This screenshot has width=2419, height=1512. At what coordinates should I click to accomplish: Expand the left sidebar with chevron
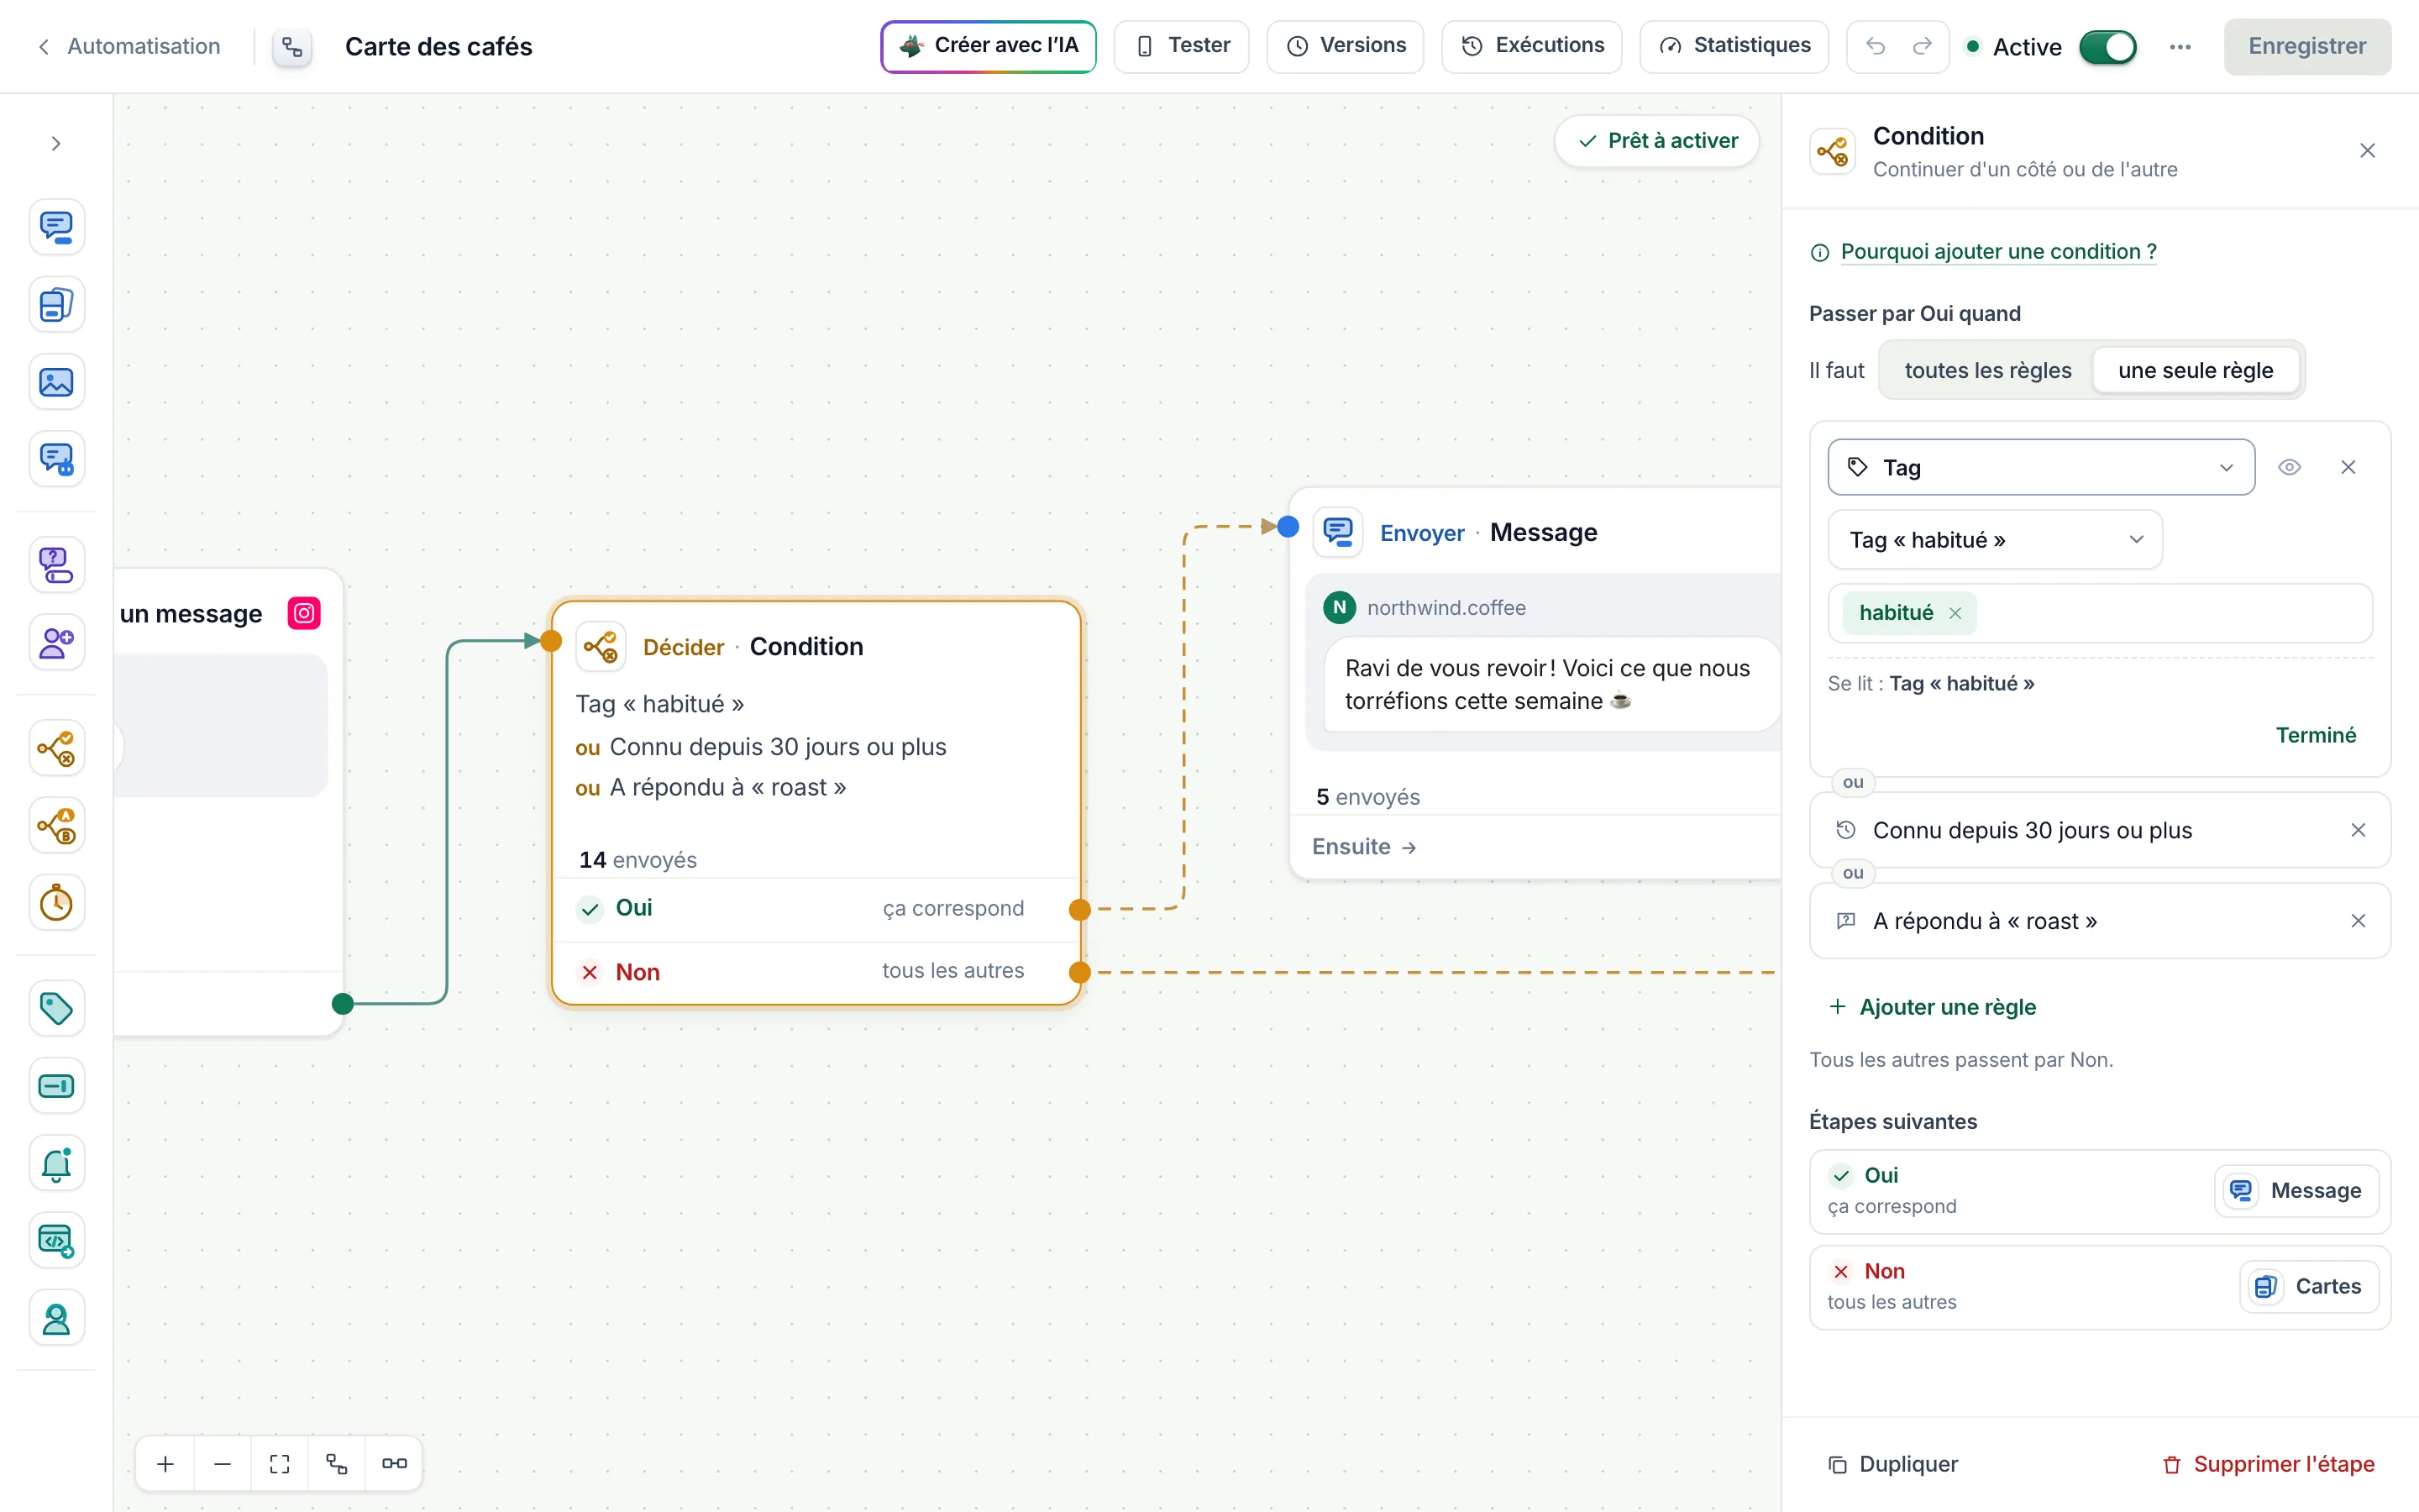pyautogui.click(x=56, y=144)
